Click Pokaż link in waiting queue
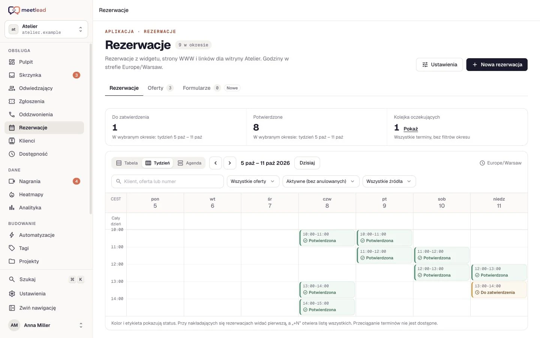The height and width of the screenshot is (338, 540). tap(411, 129)
